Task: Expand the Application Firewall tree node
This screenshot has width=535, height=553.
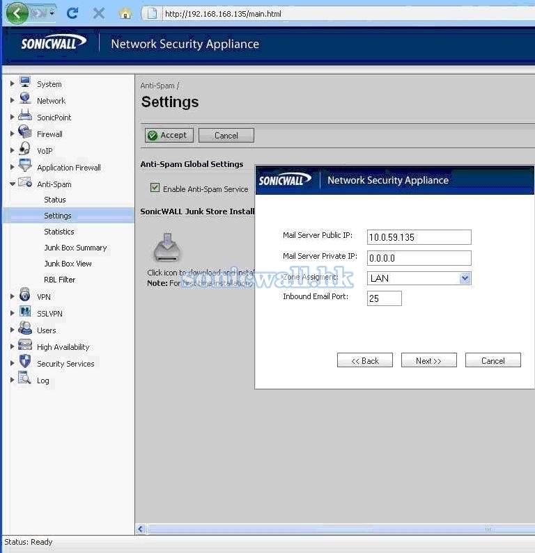Action: (12, 167)
